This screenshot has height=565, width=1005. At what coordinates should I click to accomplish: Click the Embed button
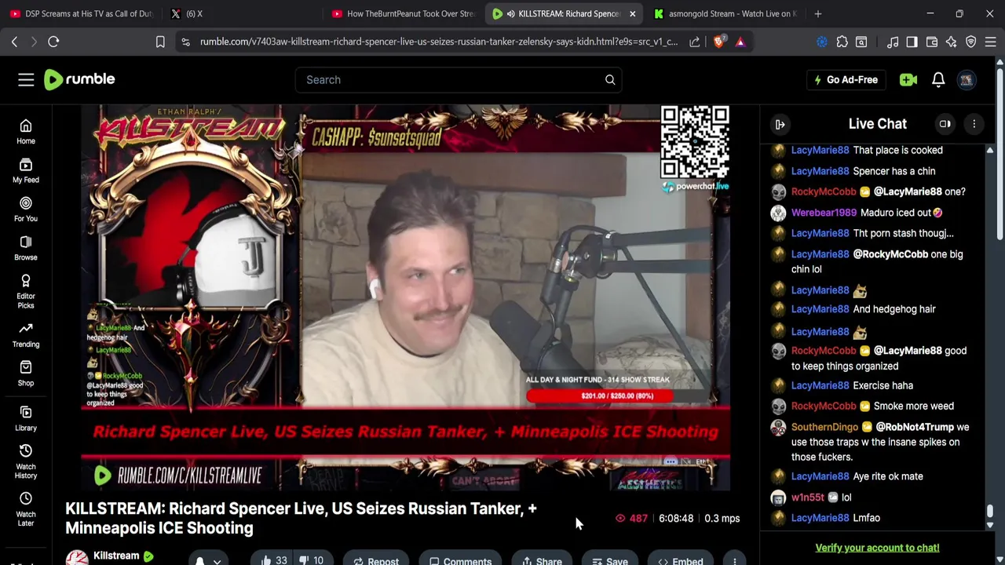tap(680, 560)
